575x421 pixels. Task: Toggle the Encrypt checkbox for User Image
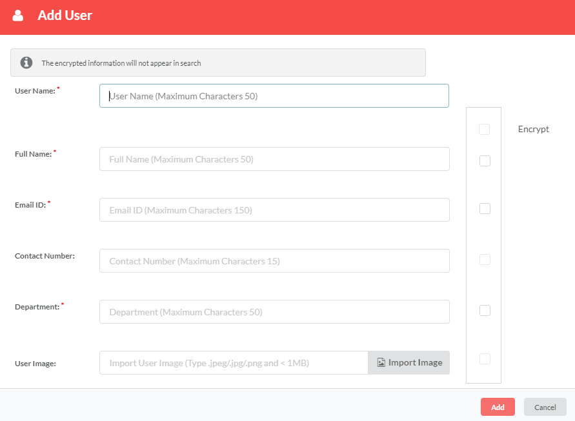click(x=485, y=358)
